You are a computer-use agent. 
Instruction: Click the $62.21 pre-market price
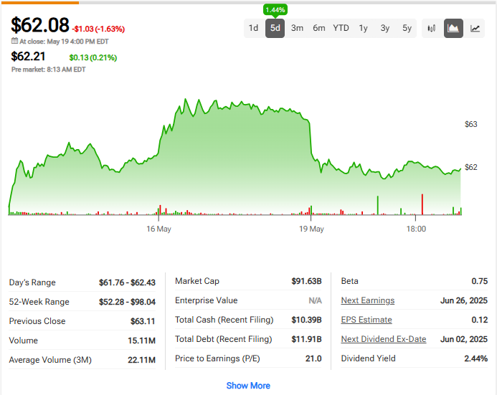28,57
